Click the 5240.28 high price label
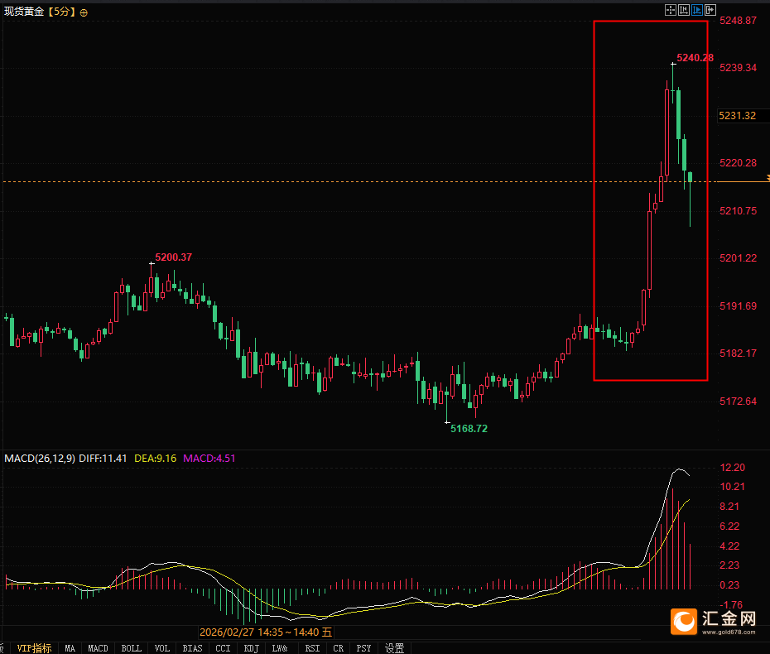The width and height of the screenshot is (770, 654). (x=695, y=58)
